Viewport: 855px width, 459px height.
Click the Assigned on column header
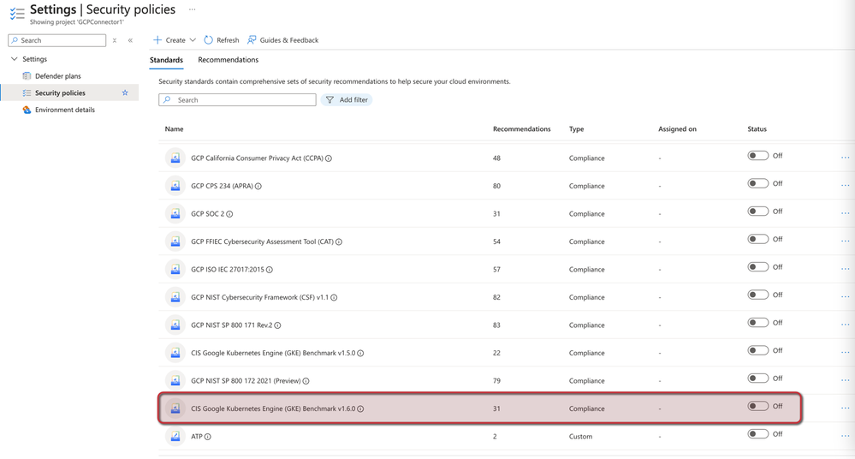pos(677,129)
